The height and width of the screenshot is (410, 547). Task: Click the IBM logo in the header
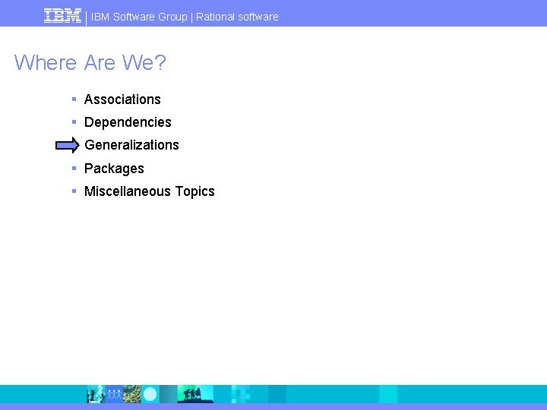coord(62,17)
